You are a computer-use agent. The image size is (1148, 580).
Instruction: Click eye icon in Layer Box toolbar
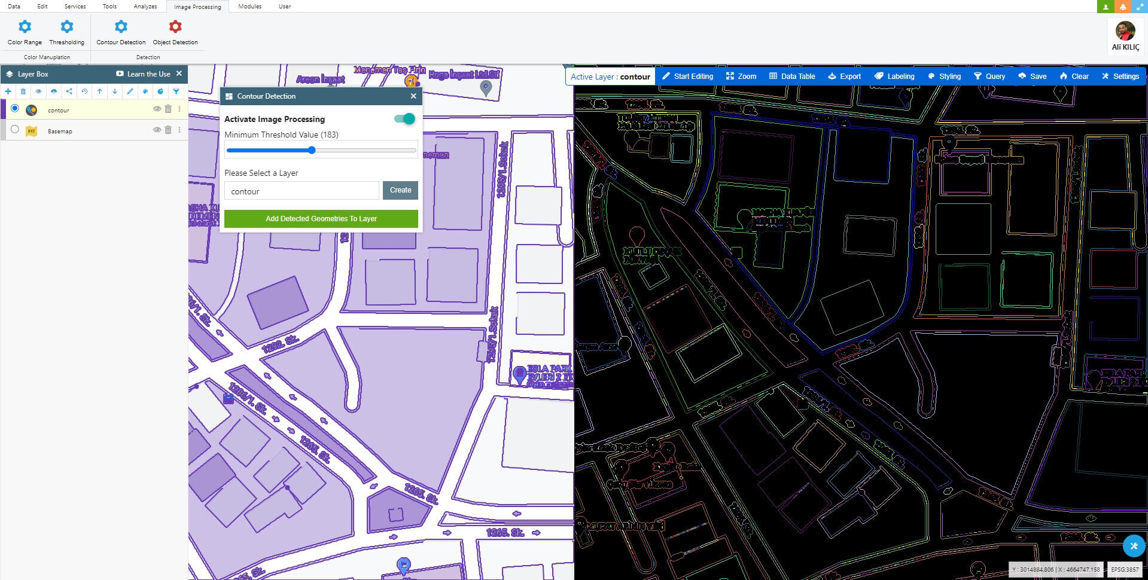tap(38, 91)
